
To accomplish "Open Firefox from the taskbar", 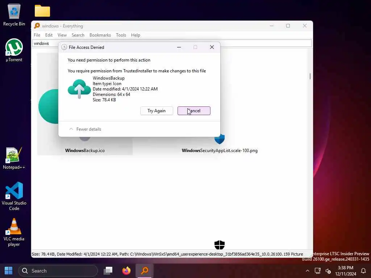I will (126, 271).
